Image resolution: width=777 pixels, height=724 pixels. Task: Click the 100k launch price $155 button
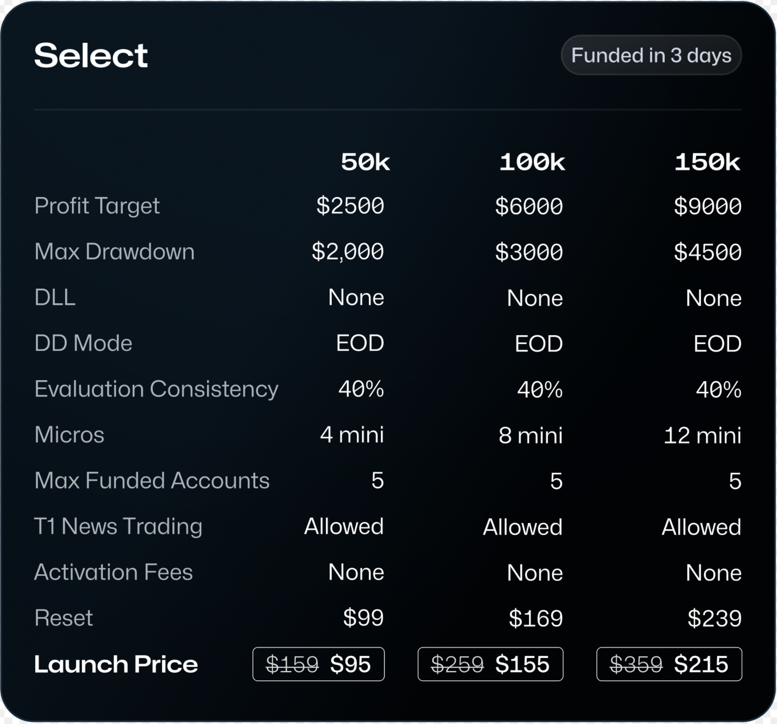[x=490, y=664]
